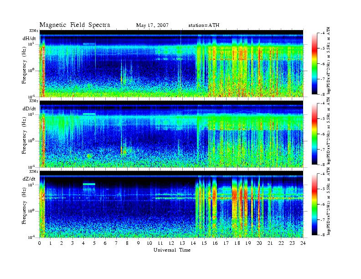
Task: Click the -8 tick on the dZ/dt color bar
Action: click(323, 235)
